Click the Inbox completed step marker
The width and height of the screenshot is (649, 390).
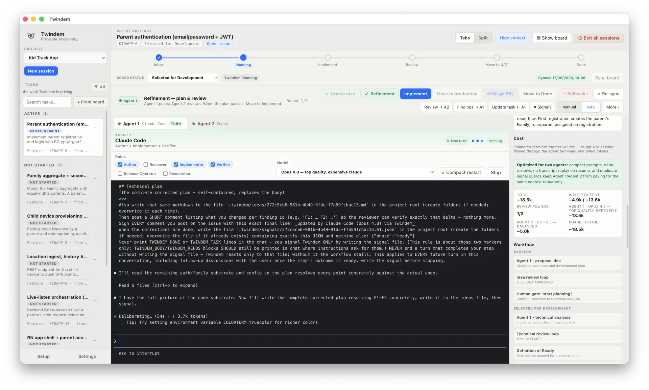(159, 57)
